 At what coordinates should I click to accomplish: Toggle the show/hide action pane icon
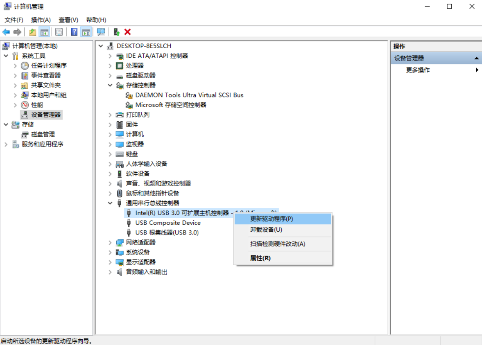click(86, 32)
